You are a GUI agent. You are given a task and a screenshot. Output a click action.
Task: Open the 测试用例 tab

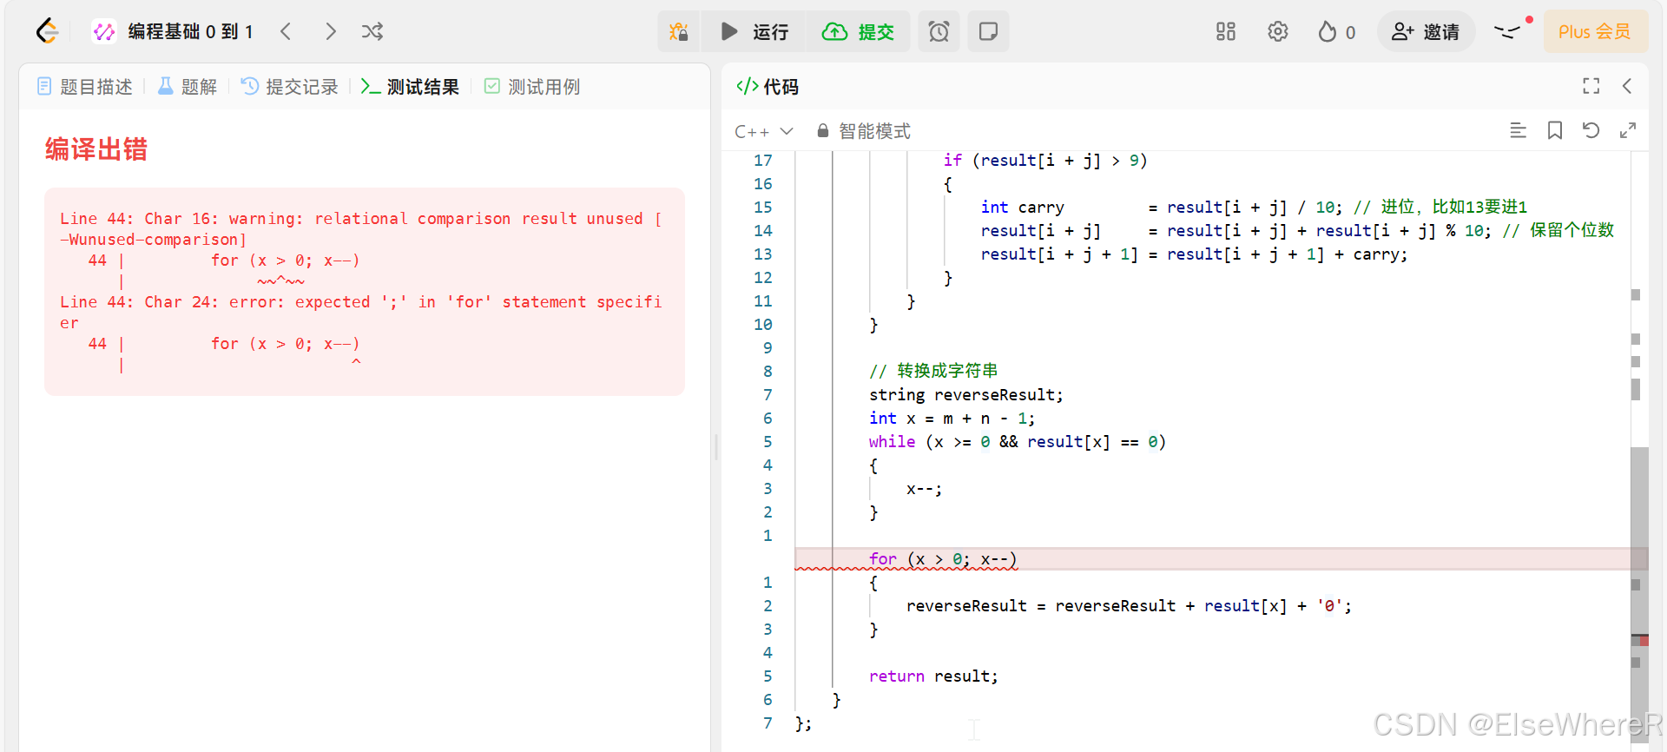531,87
